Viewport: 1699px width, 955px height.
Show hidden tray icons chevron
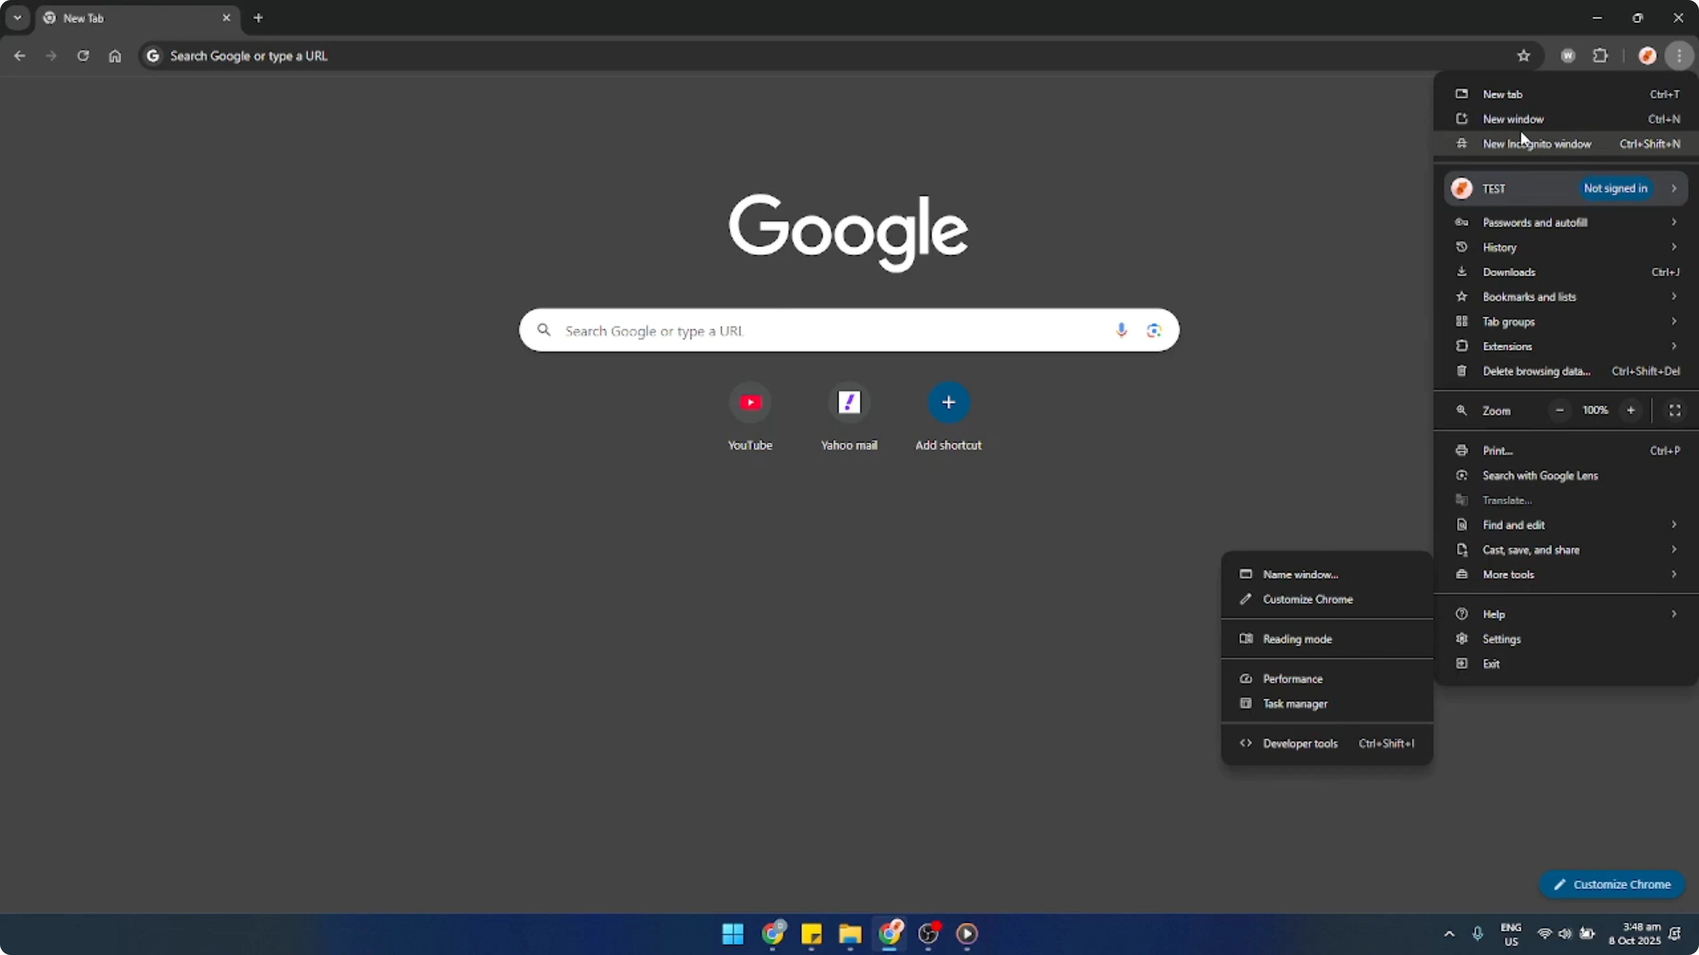tap(1449, 934)
